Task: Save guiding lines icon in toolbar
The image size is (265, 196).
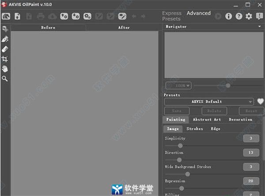Action: [110, 16]
